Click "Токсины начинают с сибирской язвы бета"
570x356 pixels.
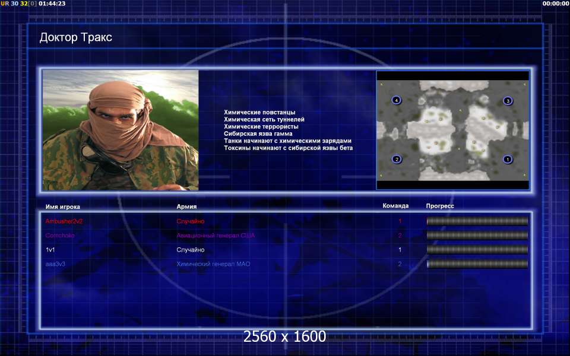click(x=289, y=148)
